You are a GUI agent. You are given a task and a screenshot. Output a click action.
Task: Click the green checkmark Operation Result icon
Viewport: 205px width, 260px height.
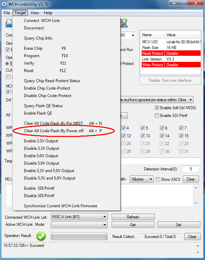[41, 236]
